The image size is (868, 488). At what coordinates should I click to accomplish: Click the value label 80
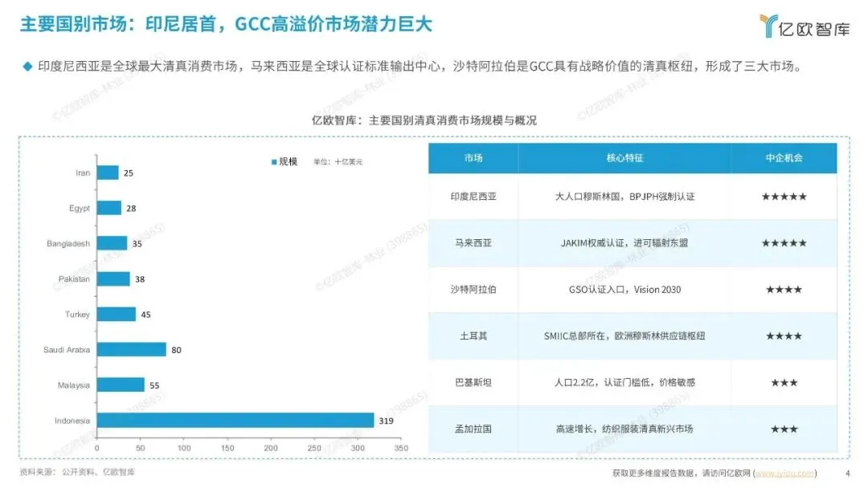click(x=176, y=351)
